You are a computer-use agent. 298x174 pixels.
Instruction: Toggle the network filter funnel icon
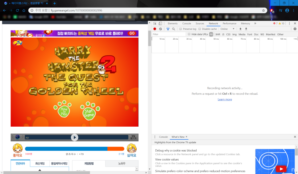pos(168,29)
